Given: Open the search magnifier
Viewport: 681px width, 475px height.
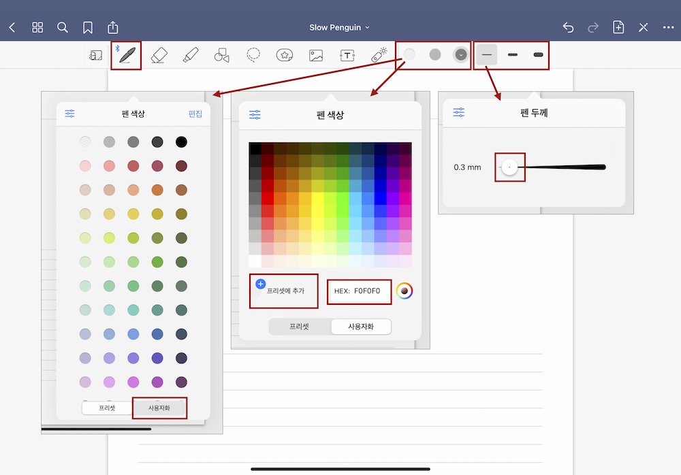Looking at the screenshot, I should click(x=63, y=27).
